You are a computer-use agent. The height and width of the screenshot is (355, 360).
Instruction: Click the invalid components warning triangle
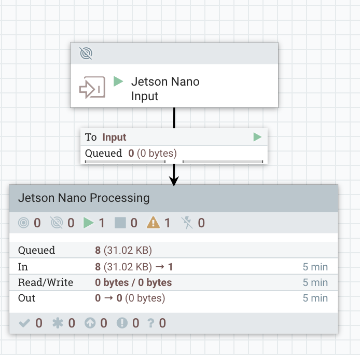tap(153, 223)
